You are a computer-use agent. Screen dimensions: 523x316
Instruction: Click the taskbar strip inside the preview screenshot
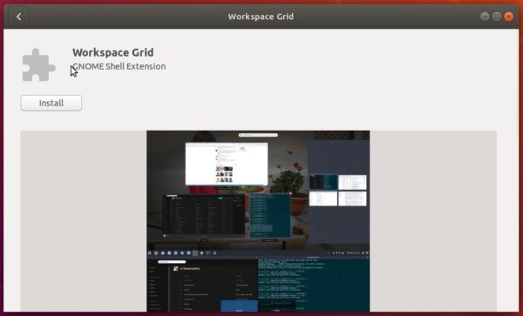point(258,253)
